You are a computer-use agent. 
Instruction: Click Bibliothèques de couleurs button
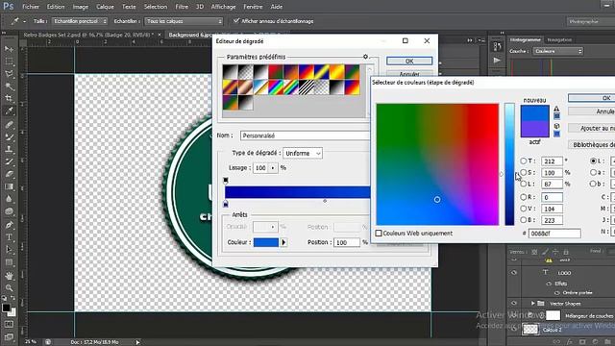coord(592,145)
